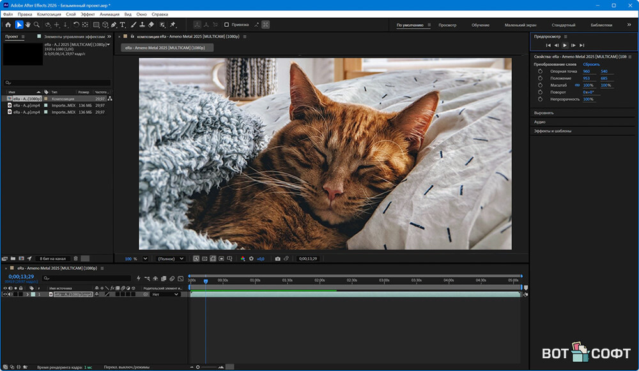Click the Home icon in the toolbar
Image resolution: width=639 pixels, height=371 pixels.
[x=8, y=25]
